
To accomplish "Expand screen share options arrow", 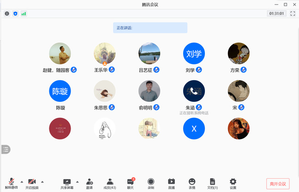I will pyautogui.click(x=78, y=181).
